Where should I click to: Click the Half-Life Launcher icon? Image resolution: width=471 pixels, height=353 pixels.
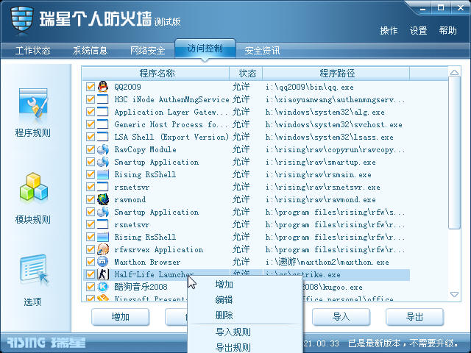coord(103,274)
